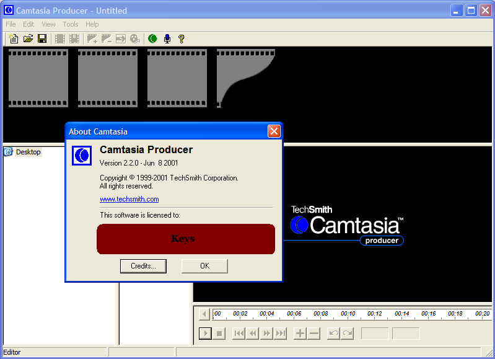Click the Desktop folder icon in tree
495x359 pixels.
click(9, 152)
